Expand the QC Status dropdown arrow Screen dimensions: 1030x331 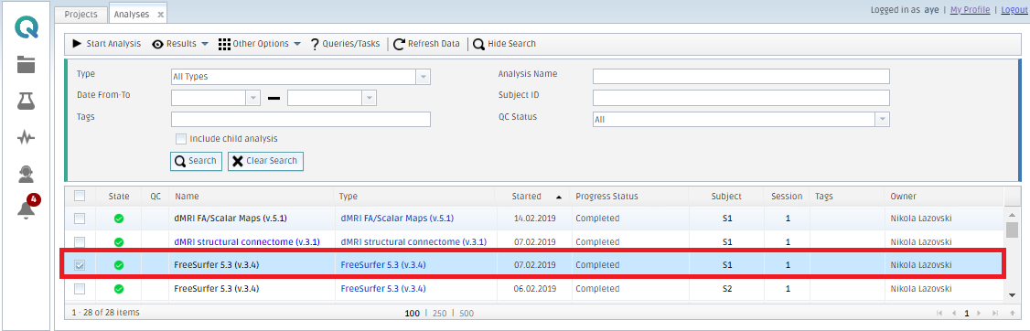(883, 120)
